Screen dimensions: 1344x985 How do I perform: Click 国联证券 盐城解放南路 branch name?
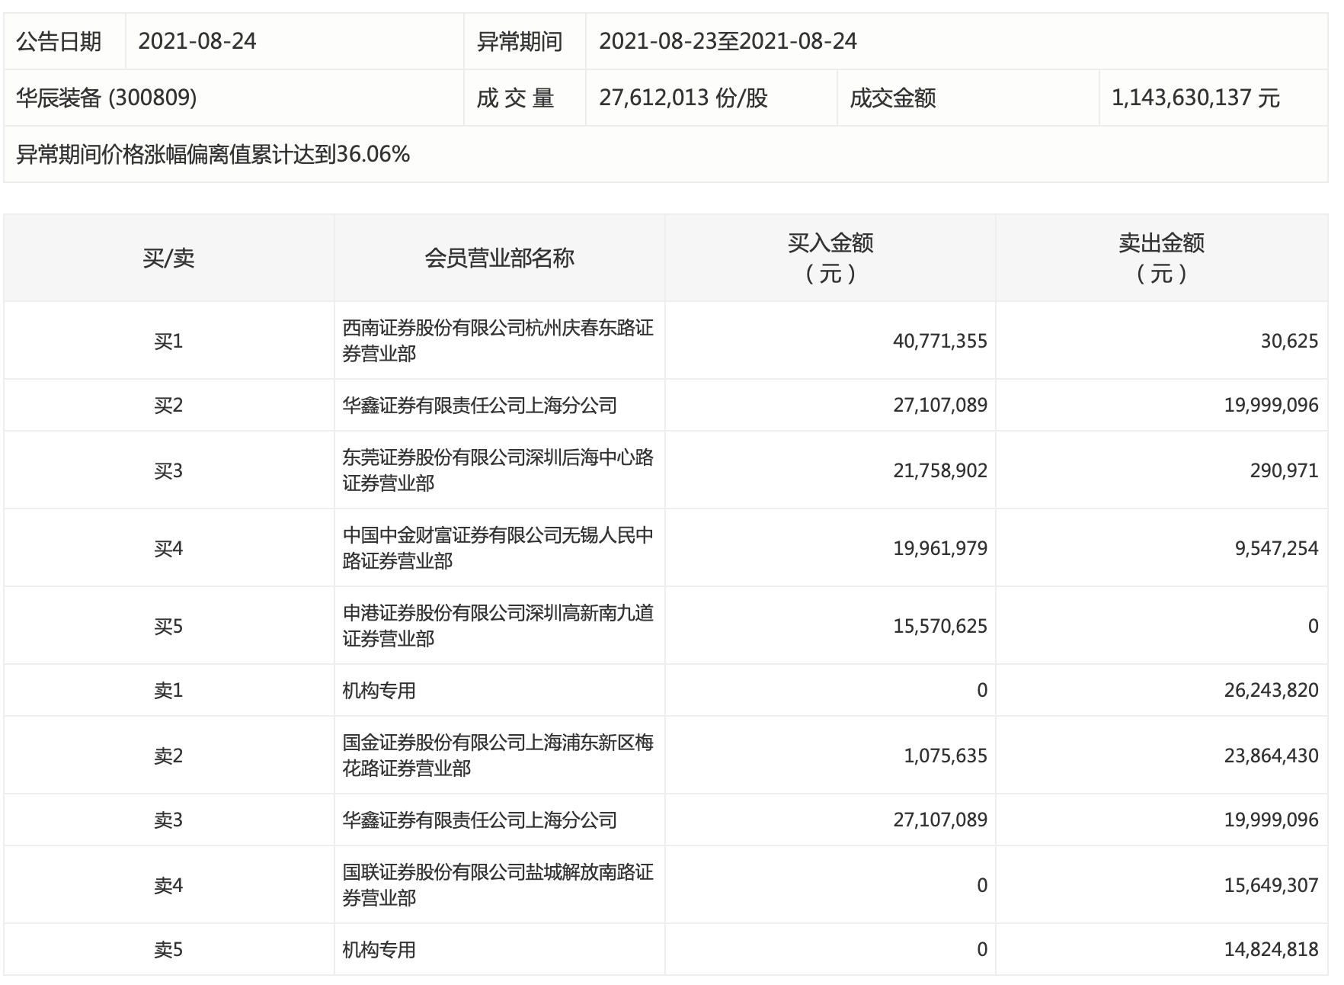pyautogui.click(x=498, y=885)
